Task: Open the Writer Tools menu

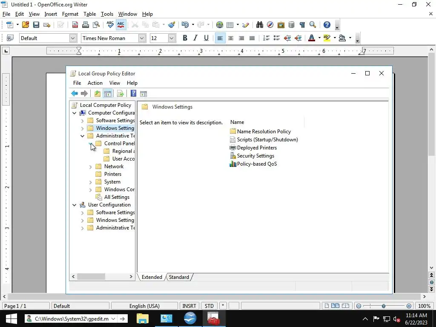Action: tap(107, 14)
